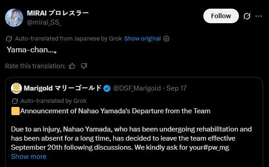Rate translation with thumbs down
The height and width of the screenshot is (167, 269).
click(84, 66)
